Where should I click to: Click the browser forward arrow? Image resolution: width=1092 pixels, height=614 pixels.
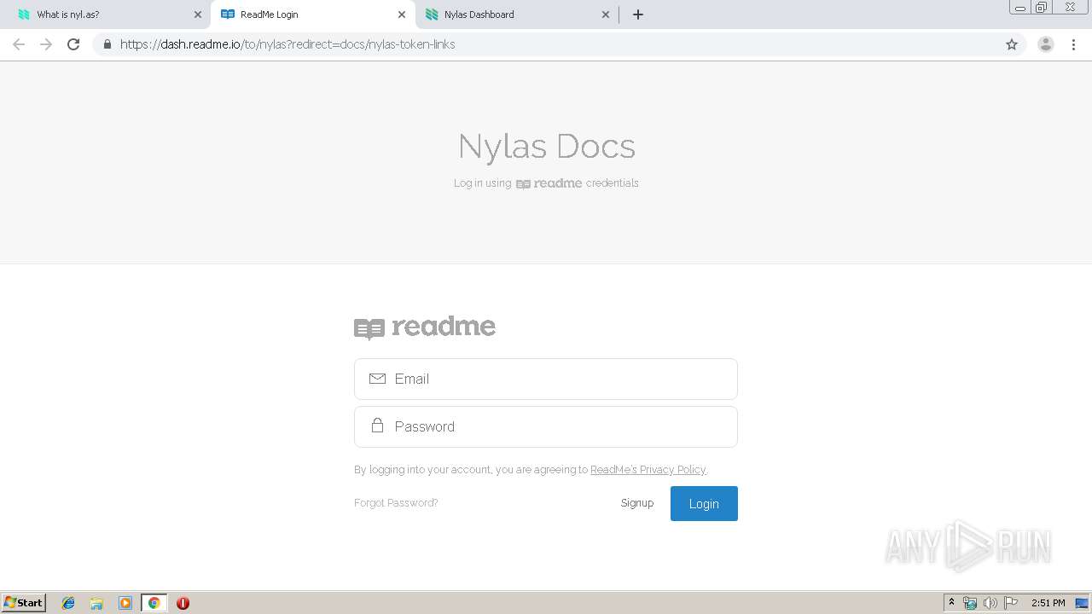[46, 44]
